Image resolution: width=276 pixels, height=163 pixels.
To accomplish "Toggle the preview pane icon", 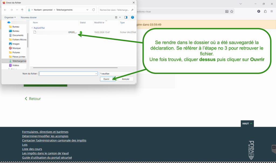I will coord(126,17).
